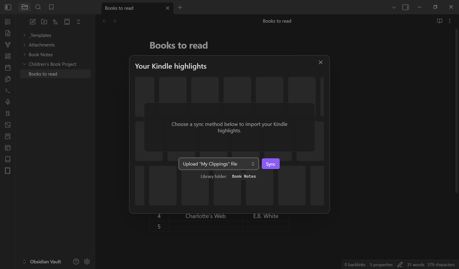This screenshot has height=269, width=459.
Task: Click the row number 5 cell
Action: coord(159,226)
